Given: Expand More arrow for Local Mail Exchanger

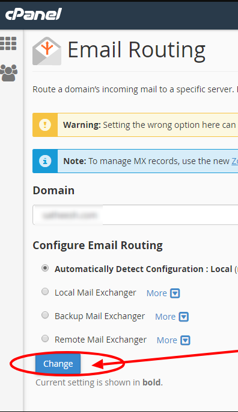Looking at the screenshot, I should click(x=175, y=293).
